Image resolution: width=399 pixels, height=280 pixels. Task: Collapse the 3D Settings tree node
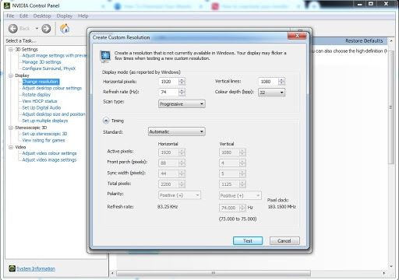pyautogui.click(x=11, y=49)
